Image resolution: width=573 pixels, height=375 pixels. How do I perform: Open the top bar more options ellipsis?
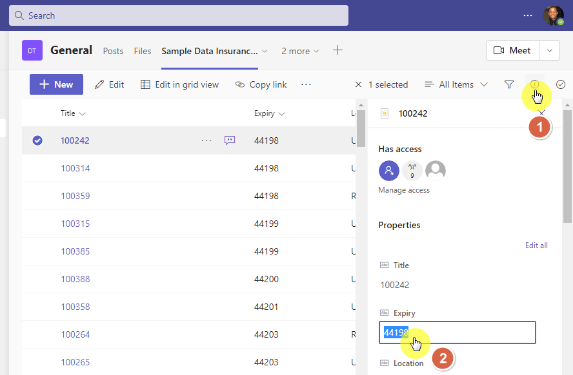coord(528,15)
